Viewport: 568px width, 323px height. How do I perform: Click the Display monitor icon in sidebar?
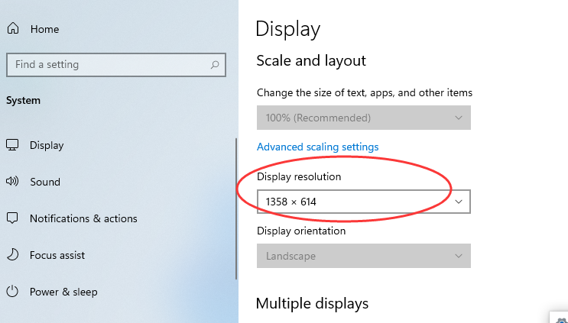(12, 145)
